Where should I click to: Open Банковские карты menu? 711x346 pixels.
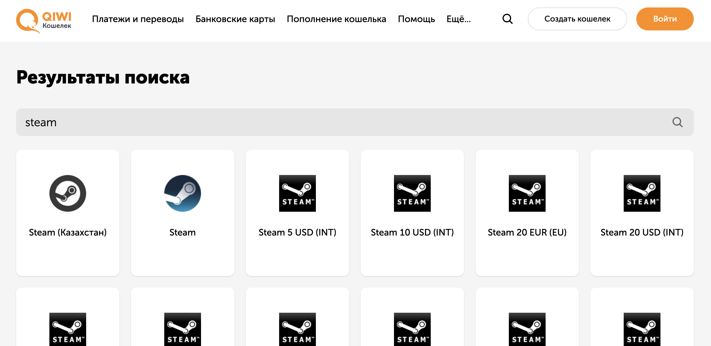[x=235, y=19]
